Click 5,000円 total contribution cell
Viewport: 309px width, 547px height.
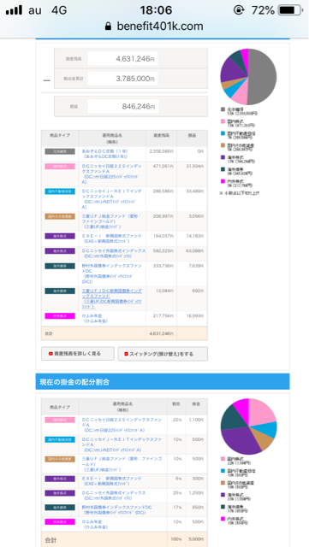[196, 539]
